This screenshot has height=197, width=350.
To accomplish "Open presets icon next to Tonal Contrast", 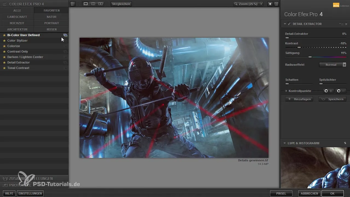I will [x=65, y=68].
